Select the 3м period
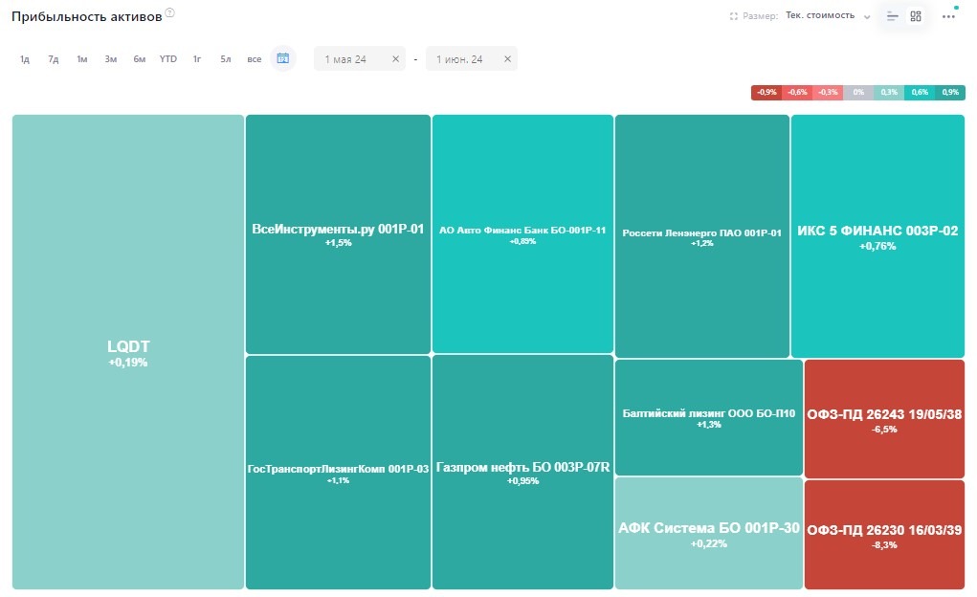 tap(111, 59)
